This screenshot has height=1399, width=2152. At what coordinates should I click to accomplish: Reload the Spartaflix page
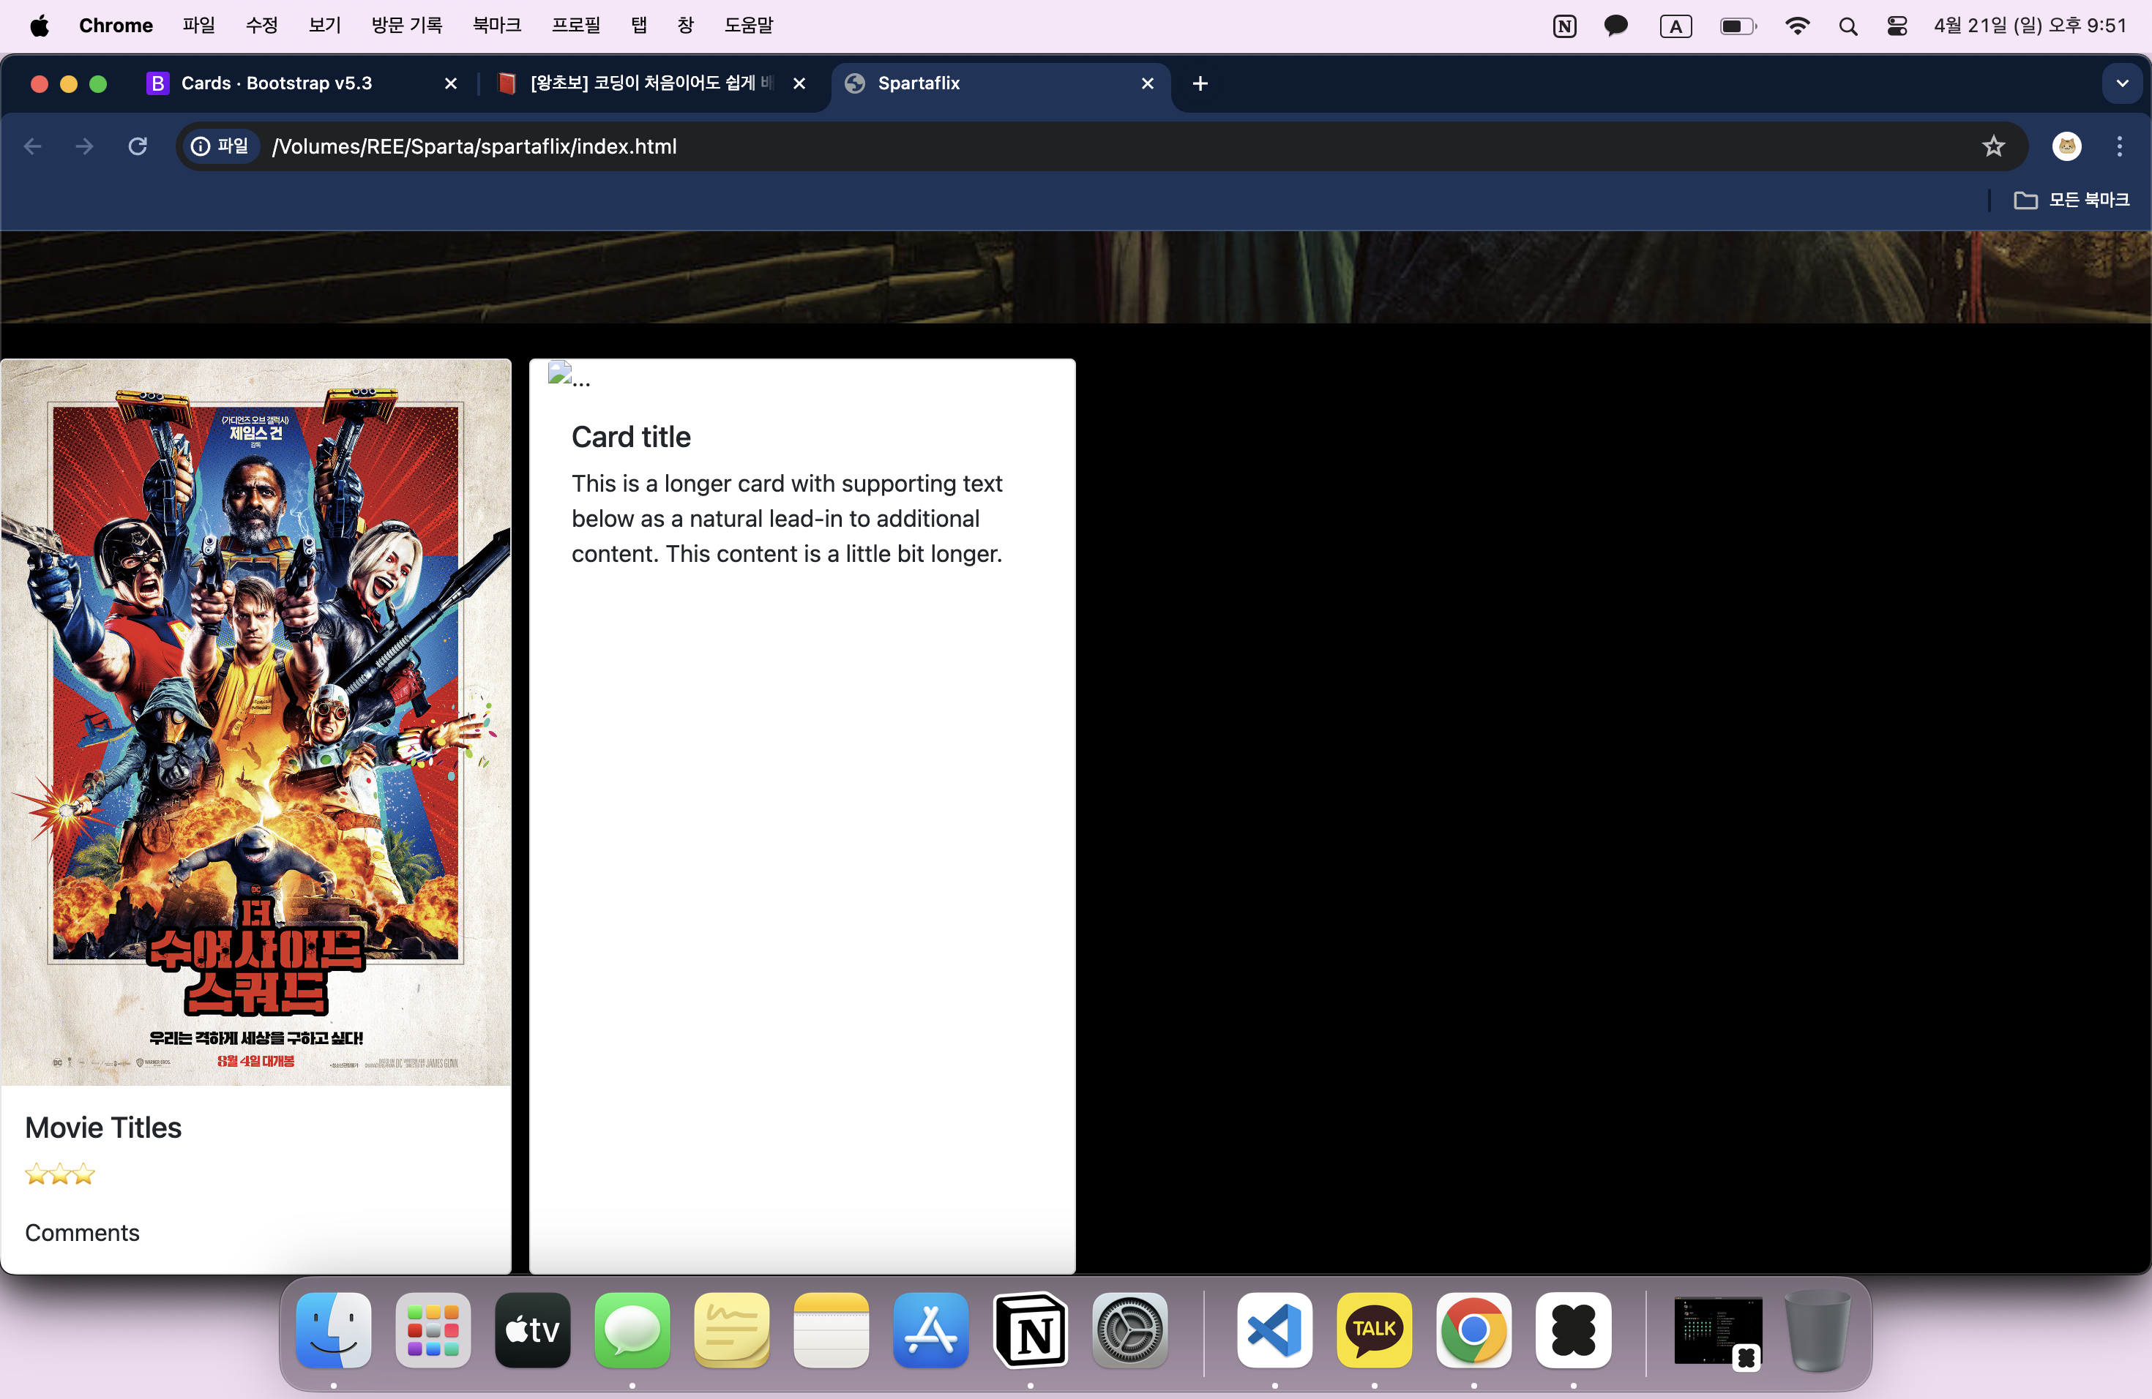[138, 146]
